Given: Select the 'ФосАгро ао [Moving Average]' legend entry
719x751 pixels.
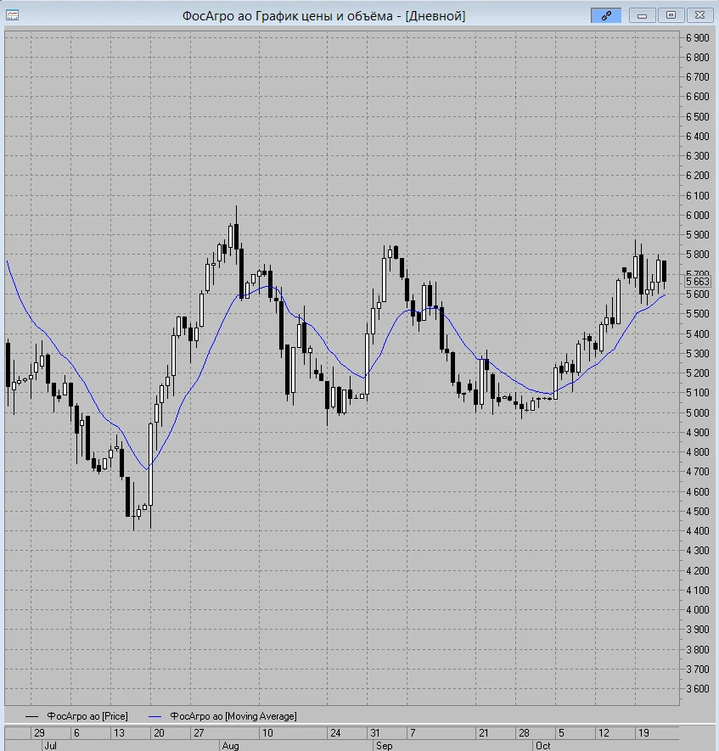Looking at the screenshot, I should 233,716.
